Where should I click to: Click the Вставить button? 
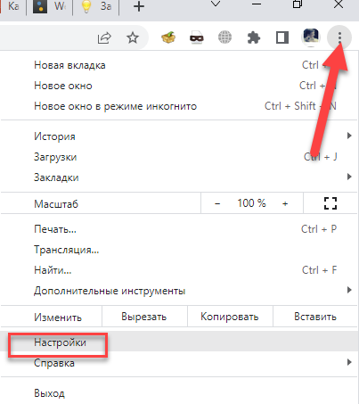315,317
